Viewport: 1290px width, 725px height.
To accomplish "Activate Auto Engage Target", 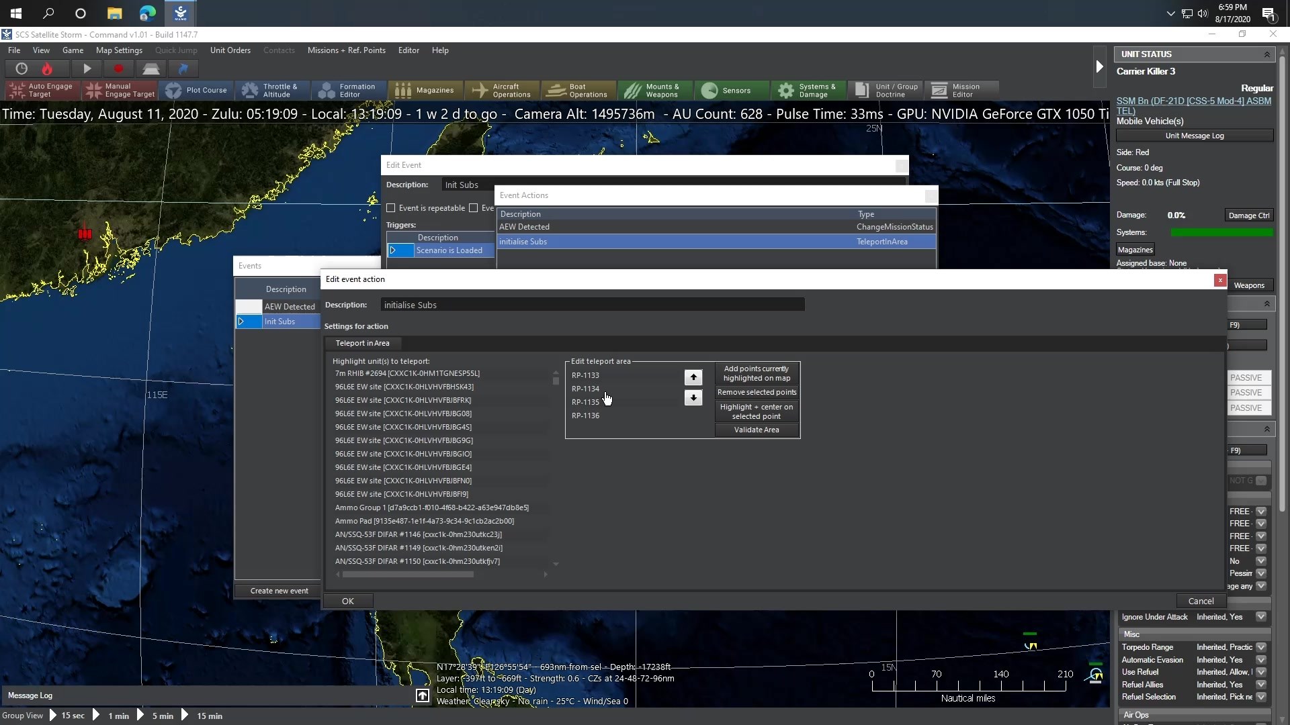I will click(43, 90).
